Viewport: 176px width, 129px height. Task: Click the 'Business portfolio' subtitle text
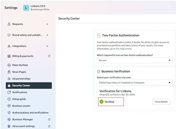tap(40, 9)
